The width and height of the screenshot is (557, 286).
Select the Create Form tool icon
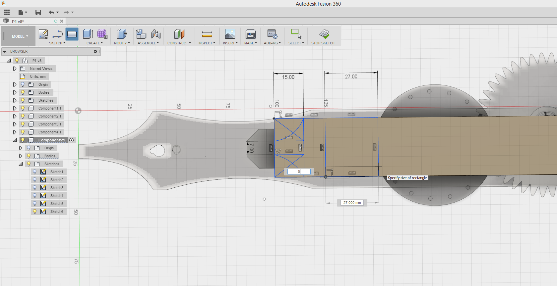[x=102, y=34]
